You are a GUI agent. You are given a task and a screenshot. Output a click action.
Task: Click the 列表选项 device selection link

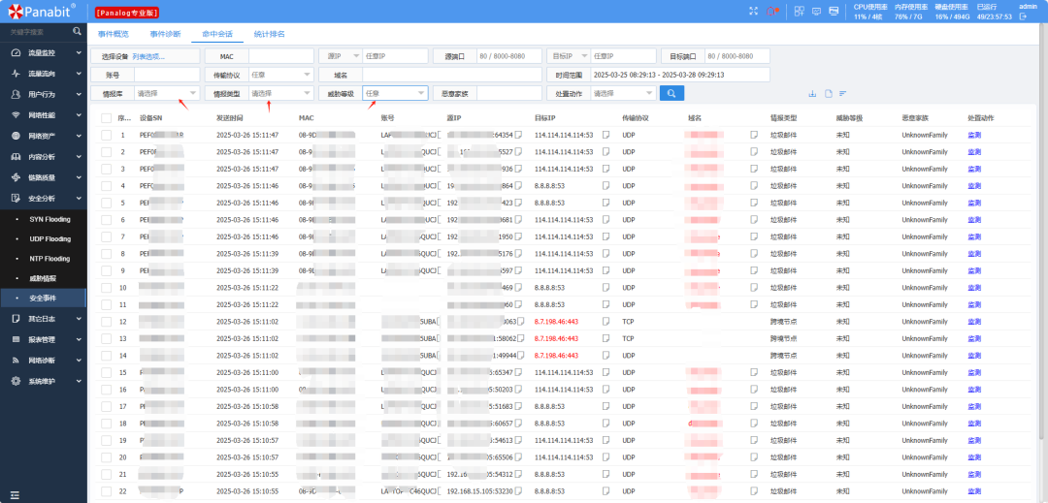[148, 56]
